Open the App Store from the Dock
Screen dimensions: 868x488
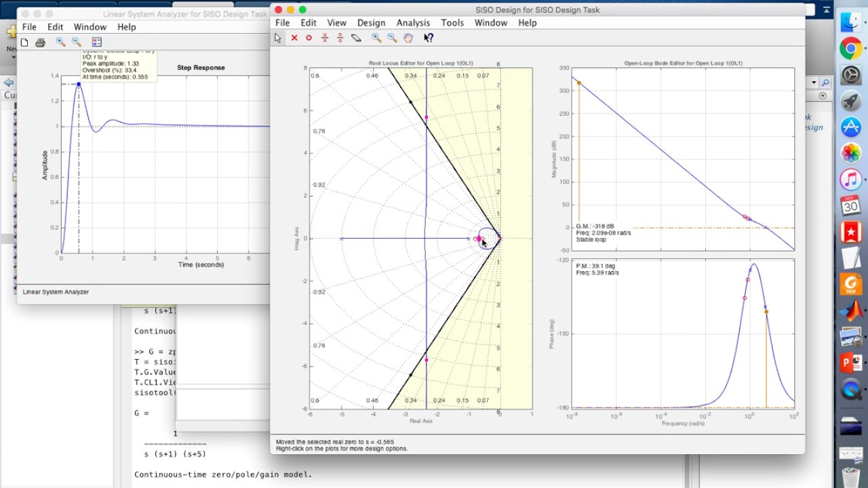click(x=850, y=127)
